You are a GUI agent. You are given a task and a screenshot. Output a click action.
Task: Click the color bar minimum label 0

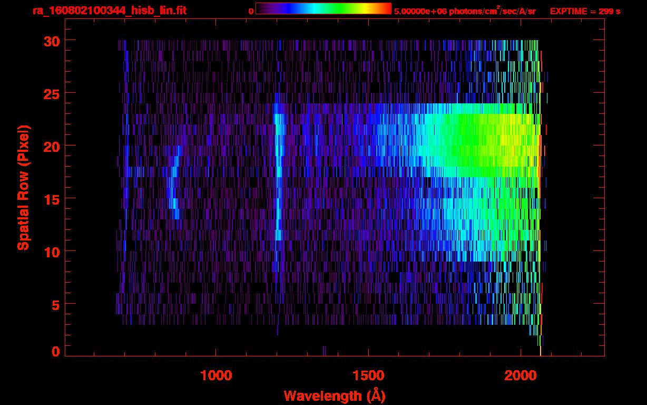coord(251,11)
